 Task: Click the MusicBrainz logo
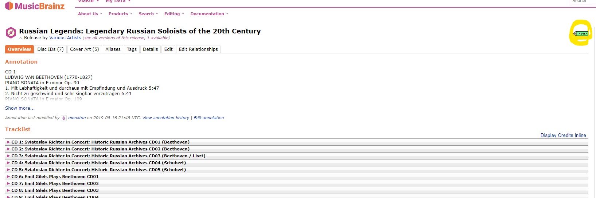[x=35, y=6]
